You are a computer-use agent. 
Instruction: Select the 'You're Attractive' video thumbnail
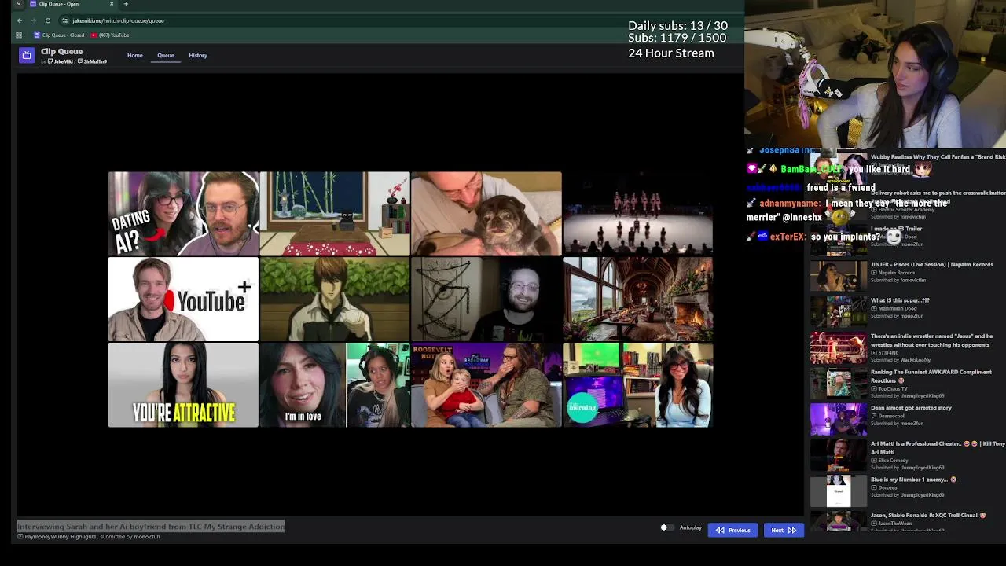pos(183,385)
